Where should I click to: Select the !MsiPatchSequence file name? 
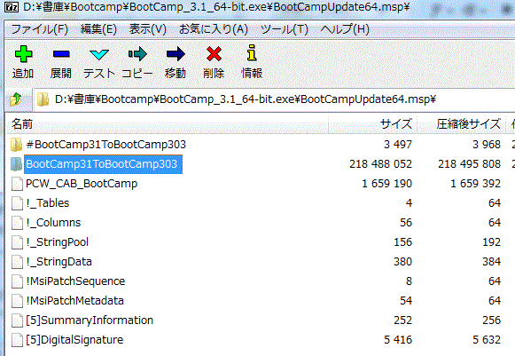tap(75, 281)
